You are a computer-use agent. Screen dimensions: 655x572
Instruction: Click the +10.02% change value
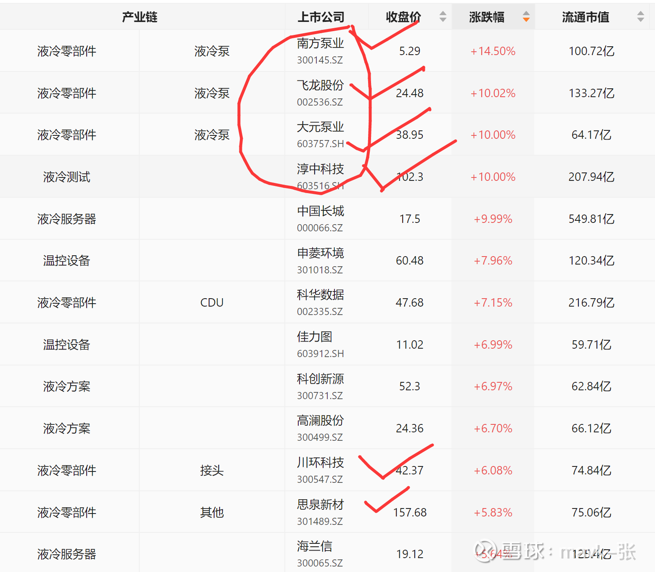493,93
